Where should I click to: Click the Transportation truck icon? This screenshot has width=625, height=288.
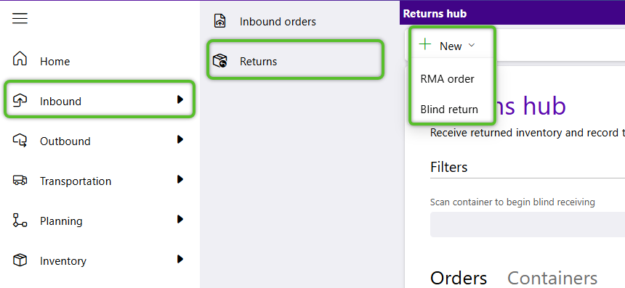[x=20, y=181]
